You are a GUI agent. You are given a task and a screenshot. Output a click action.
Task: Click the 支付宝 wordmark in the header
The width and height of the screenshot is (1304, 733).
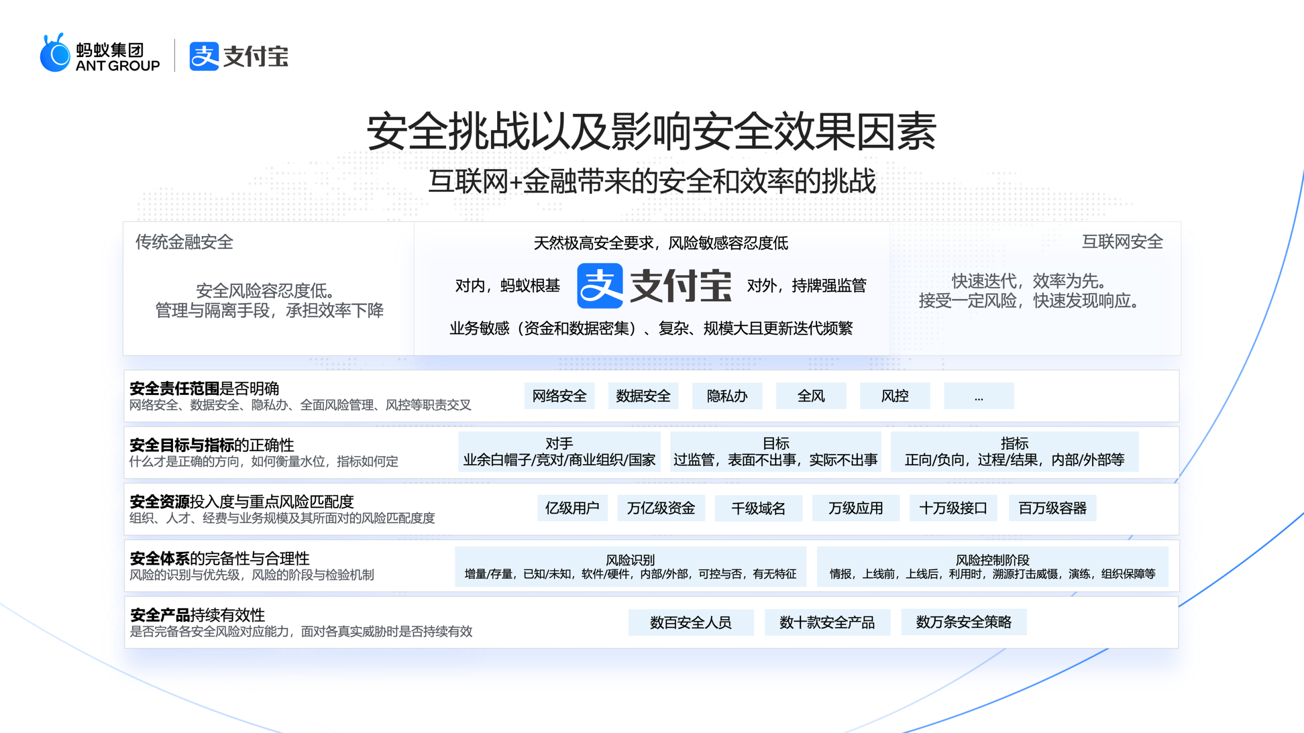(256, 56)
